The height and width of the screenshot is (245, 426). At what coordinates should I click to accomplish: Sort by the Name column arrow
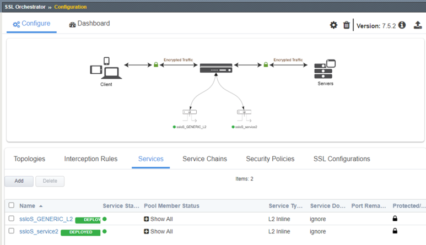tap(41, 206)
